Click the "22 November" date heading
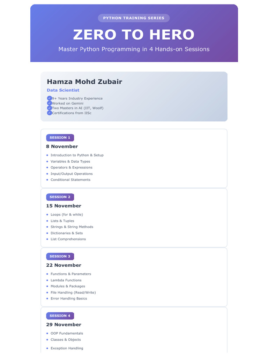This screenshot has width=268, height=357. point(64,265)
